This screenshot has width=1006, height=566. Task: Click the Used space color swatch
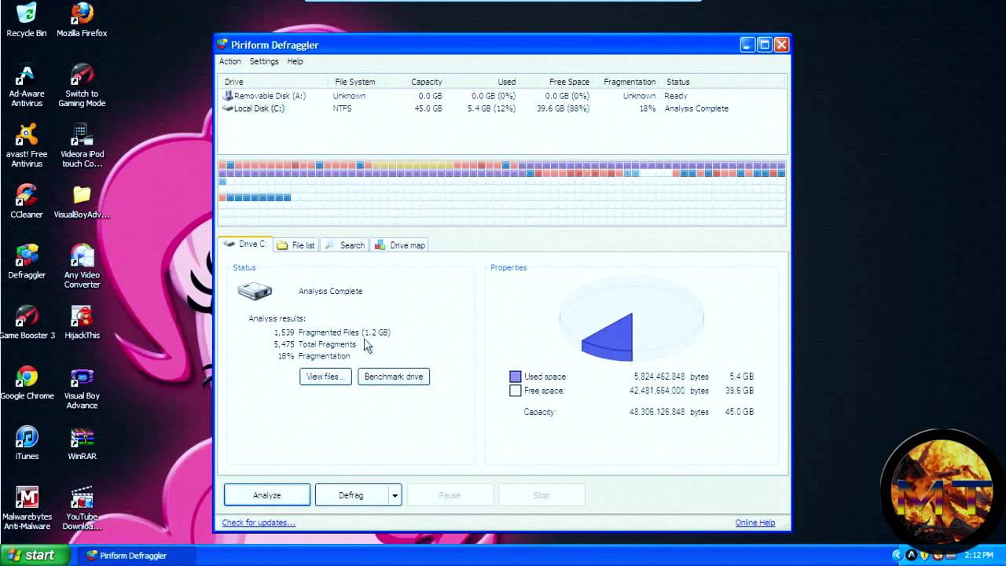516,377
